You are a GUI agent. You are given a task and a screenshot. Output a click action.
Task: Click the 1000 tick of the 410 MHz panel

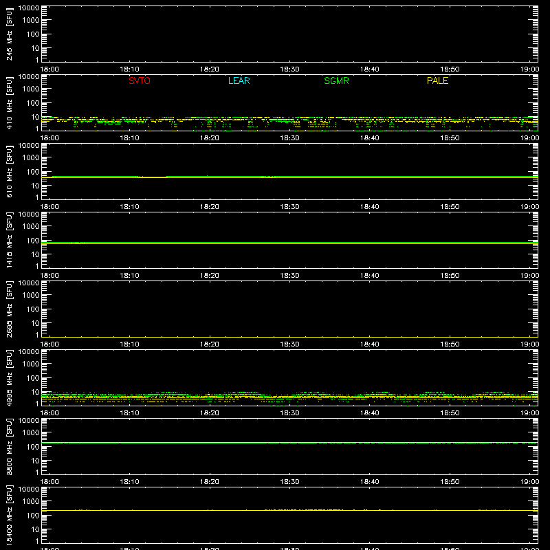(x=30, y=89)
